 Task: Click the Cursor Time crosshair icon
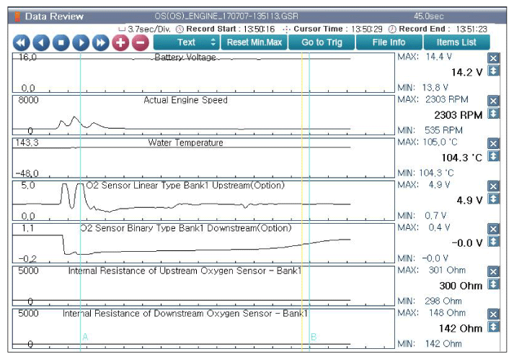tap(286, 29)
